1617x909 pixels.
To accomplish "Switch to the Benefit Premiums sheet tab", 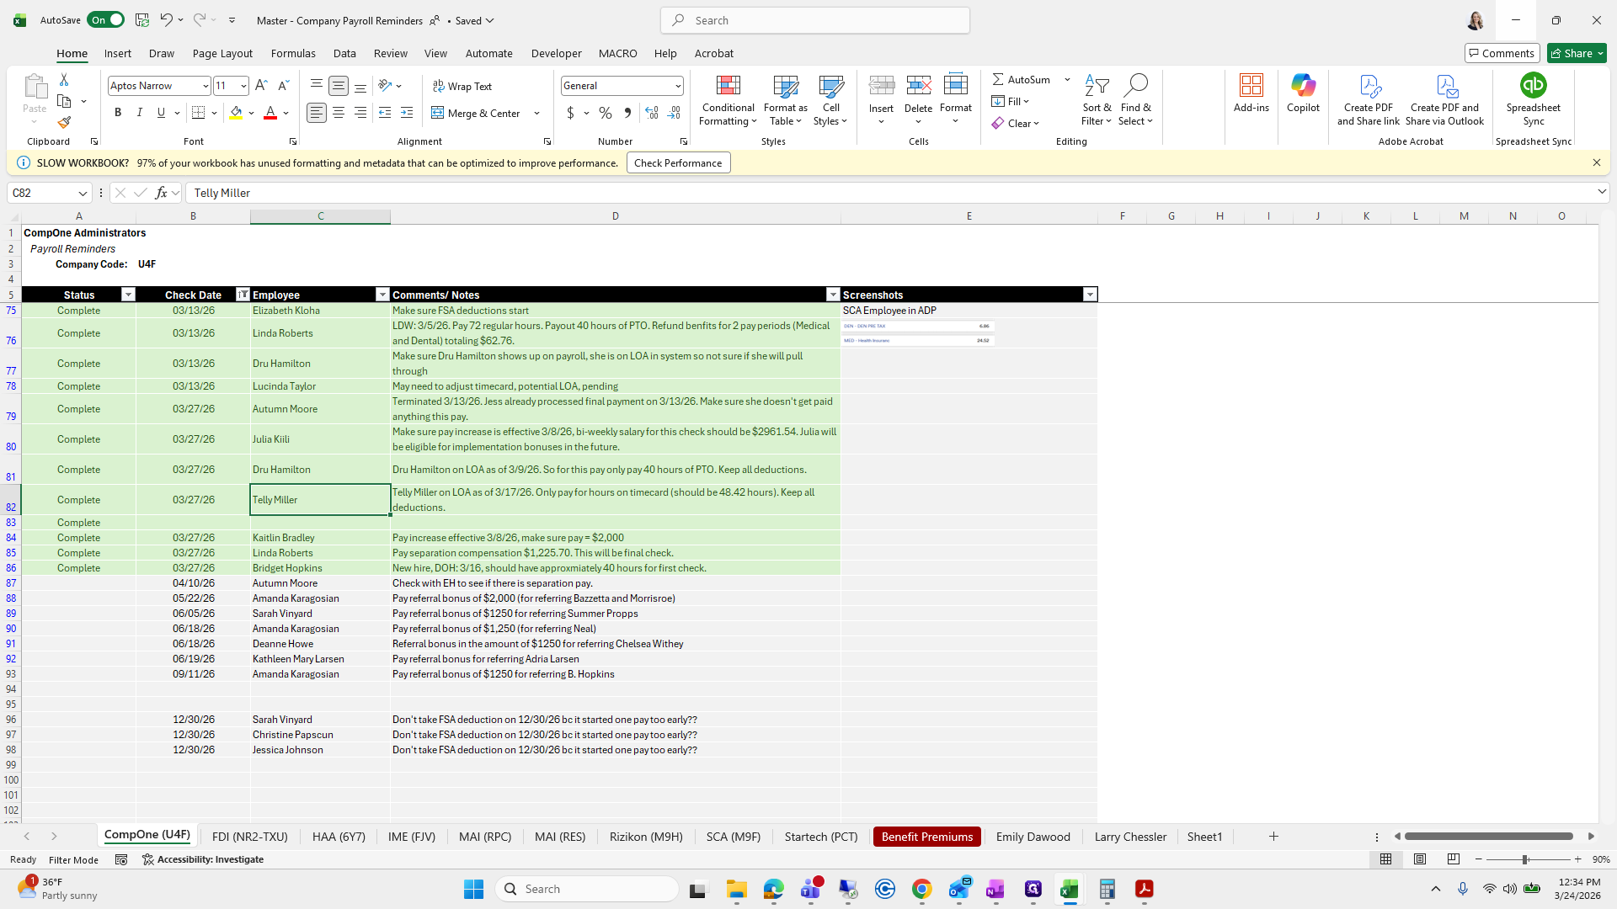I will (926, 837).
